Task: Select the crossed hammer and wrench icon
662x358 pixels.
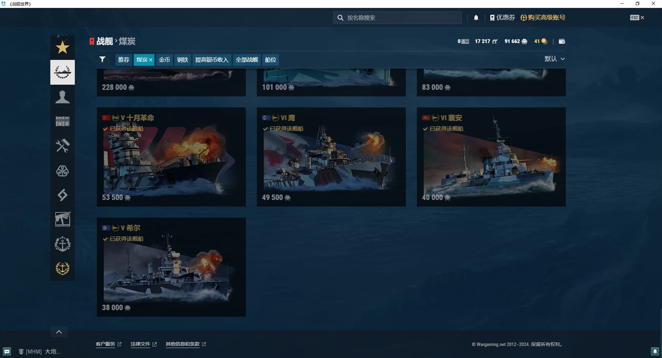Action: (62, 146)
